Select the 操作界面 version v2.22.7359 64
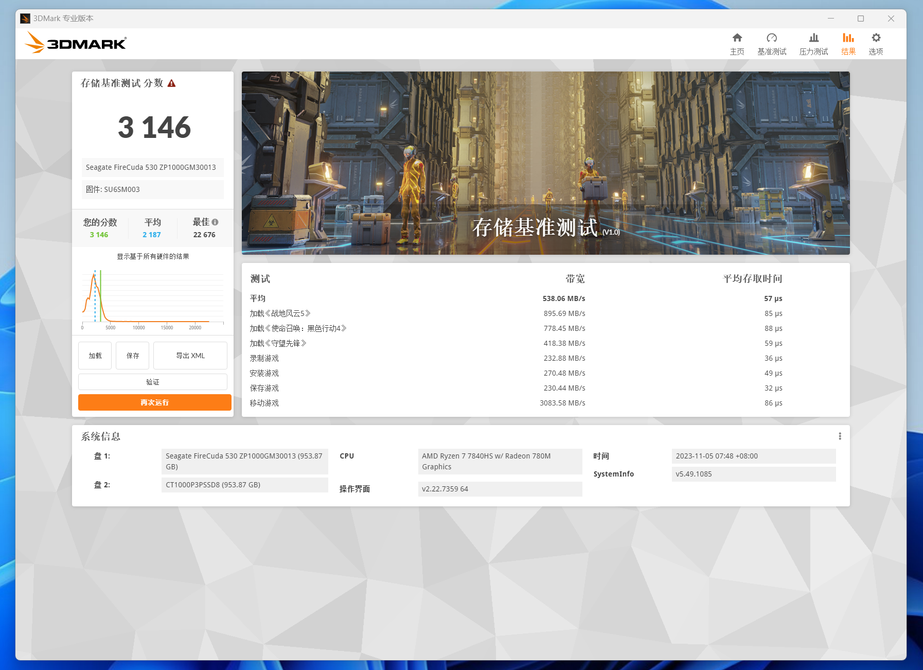This screenshot has width=923, height=670. pyautogui.click(x=500, y=489)
